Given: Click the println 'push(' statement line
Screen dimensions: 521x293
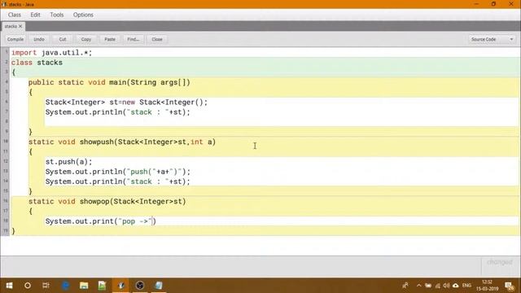Looking at the screenshot, I should [x=117, y=172].
